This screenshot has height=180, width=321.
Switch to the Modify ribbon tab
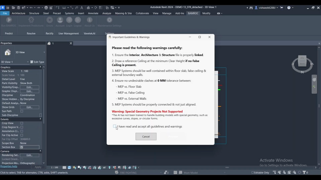(206, 13)
